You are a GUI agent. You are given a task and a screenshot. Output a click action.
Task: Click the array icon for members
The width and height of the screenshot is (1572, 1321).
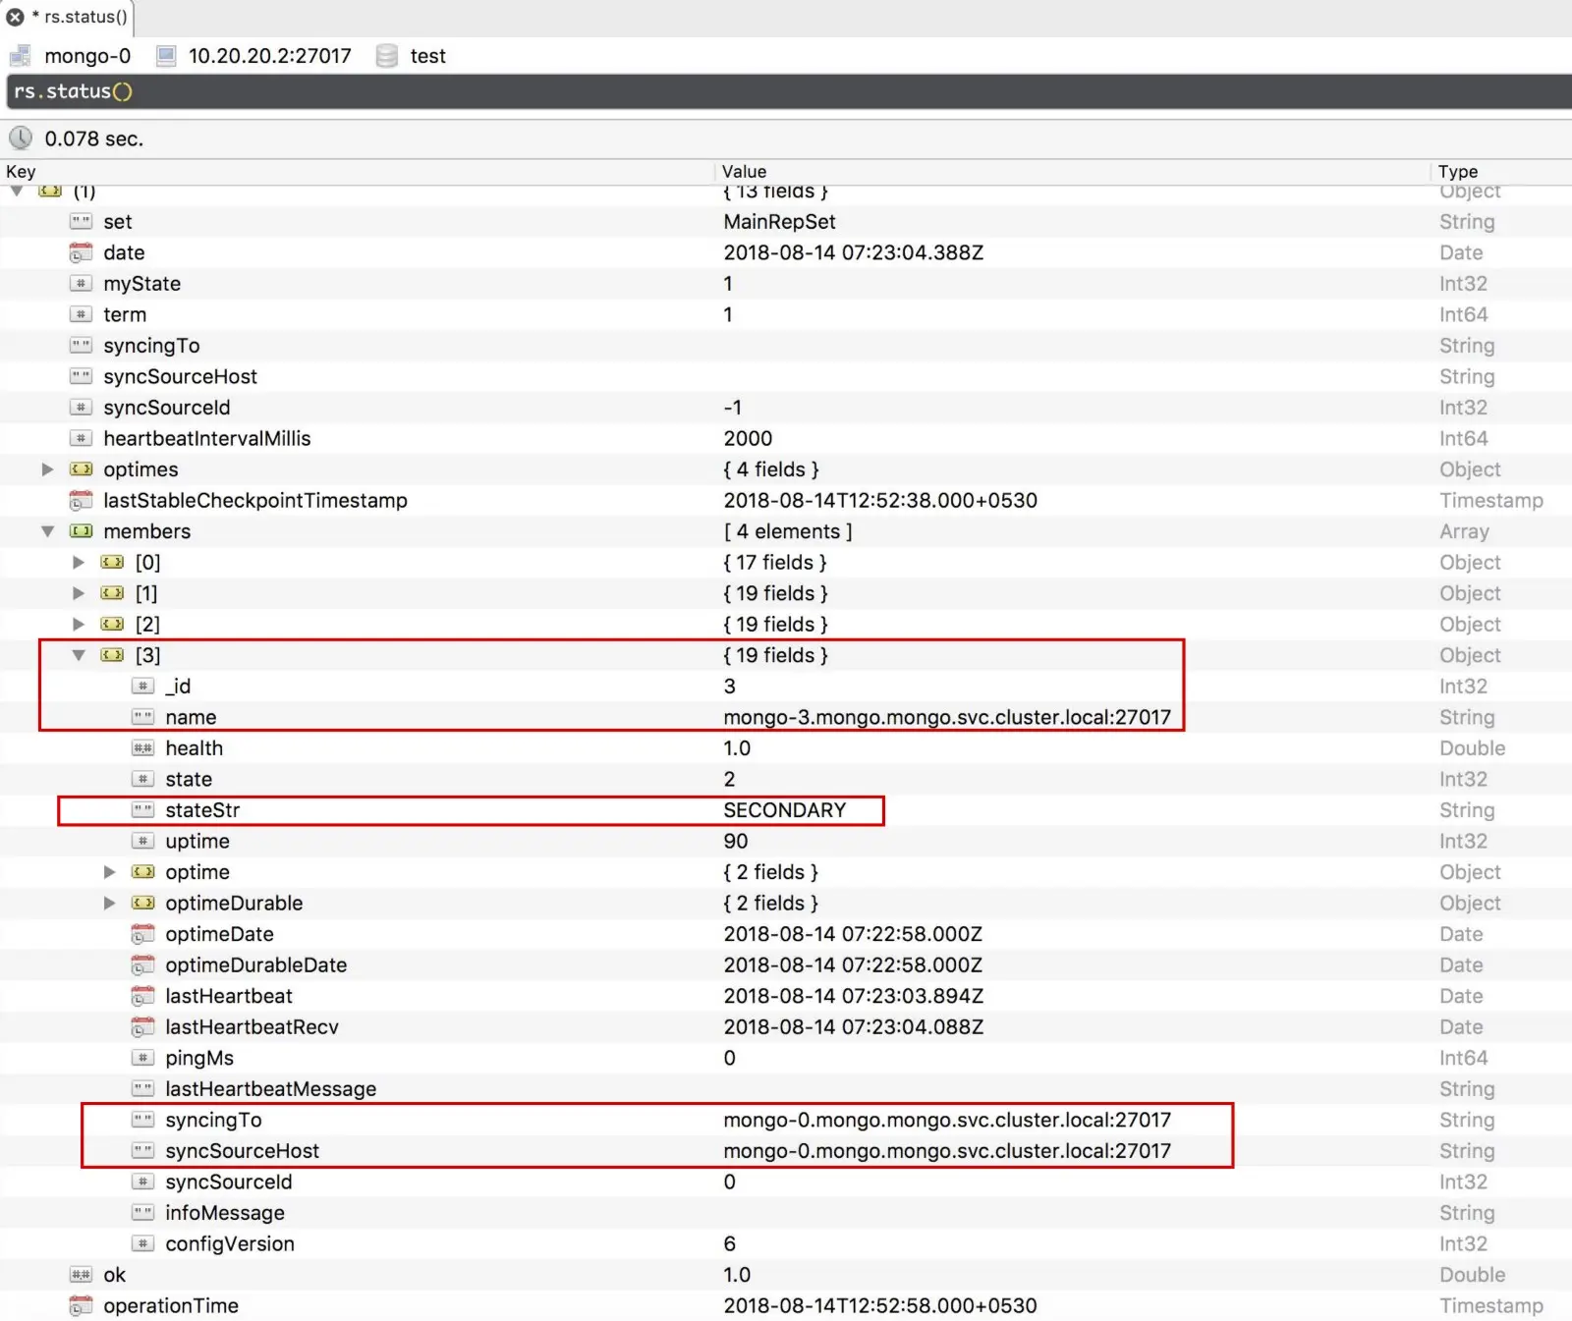81,531
